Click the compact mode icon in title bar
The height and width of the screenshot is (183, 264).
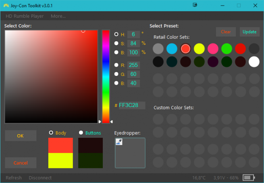[x=195, y=6]
